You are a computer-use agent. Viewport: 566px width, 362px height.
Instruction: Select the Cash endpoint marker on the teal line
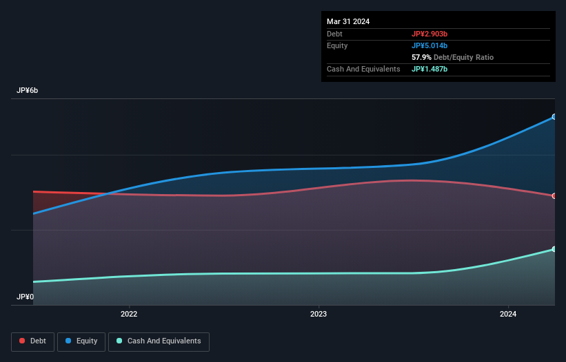point(554,249)
